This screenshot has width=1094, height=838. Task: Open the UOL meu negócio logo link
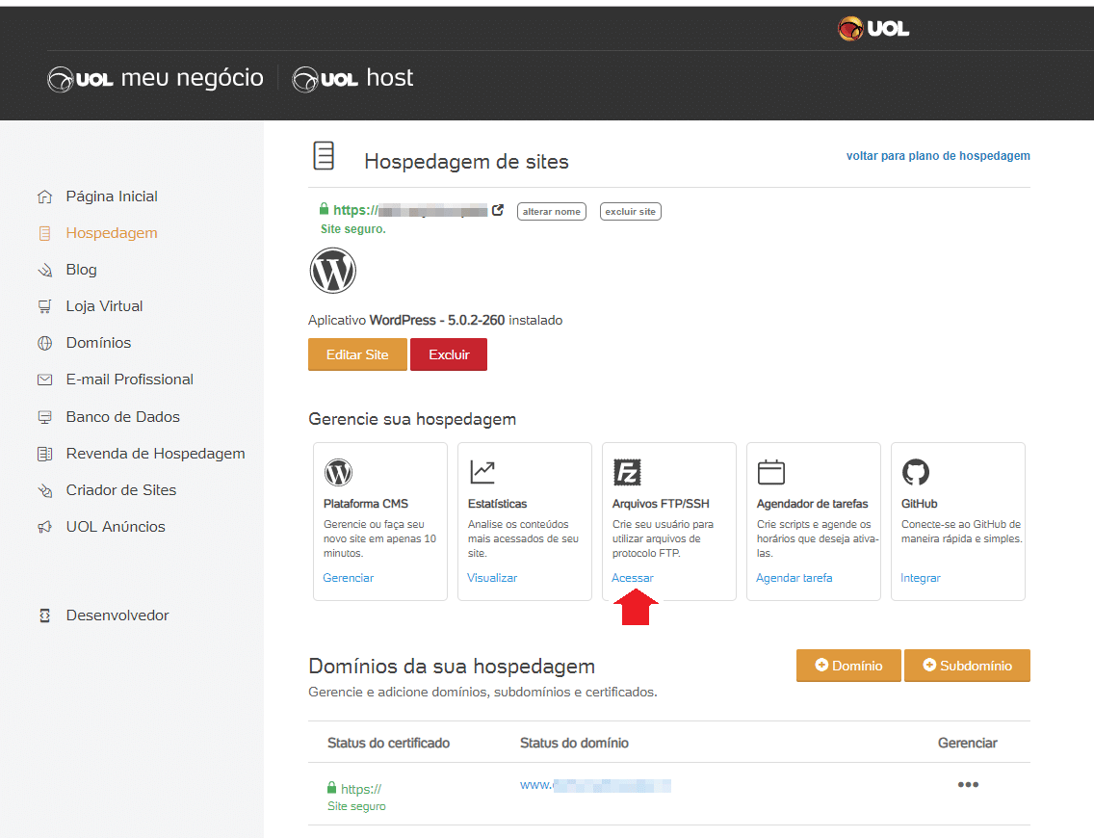point(156,78)
